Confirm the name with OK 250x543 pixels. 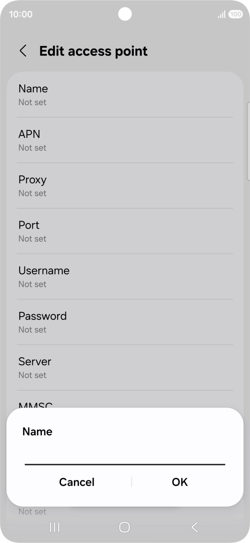click(x=179, y=482)
